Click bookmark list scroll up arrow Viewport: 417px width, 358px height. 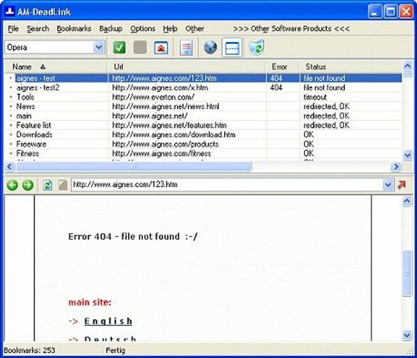point(408,65)
